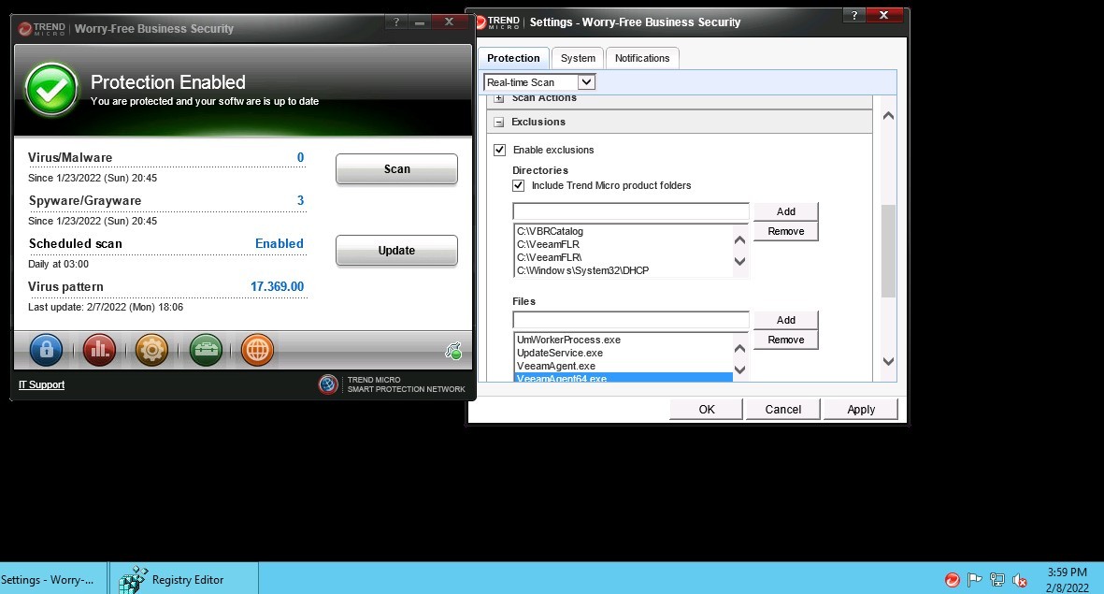Click the Directories exclusion path input field
This screenshot has width=1104, height=594.
(x=630, y=211)
